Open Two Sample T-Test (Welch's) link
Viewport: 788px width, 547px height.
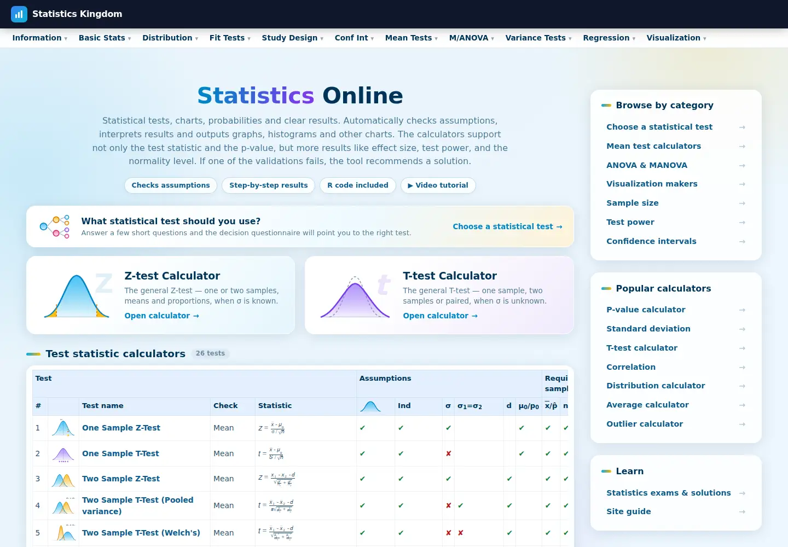141,533
